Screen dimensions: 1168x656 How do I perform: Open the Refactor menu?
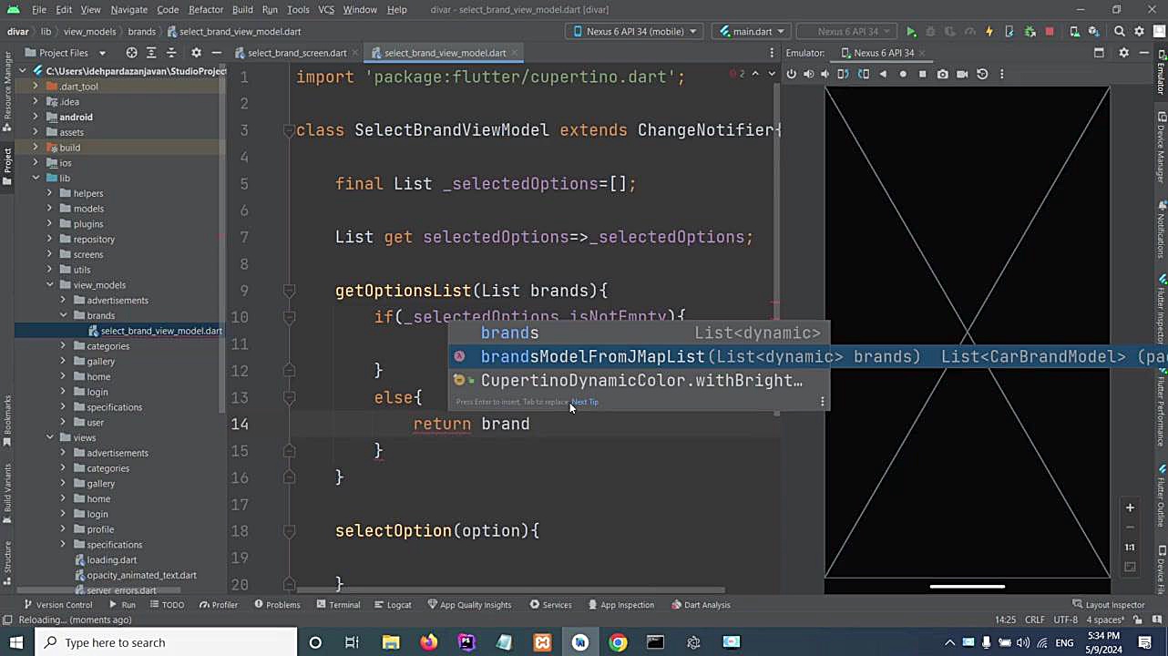[206, 9]
